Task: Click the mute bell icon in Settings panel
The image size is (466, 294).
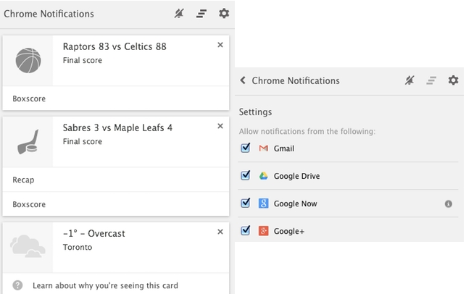Action: coord(409,80)
